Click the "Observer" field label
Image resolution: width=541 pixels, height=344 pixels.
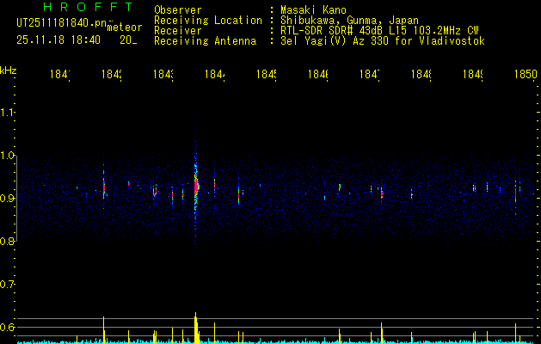click(x=178, y=10)
